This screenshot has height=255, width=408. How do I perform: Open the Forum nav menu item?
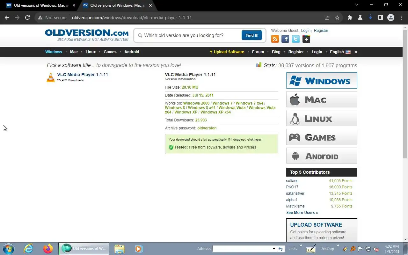(258, 52)
